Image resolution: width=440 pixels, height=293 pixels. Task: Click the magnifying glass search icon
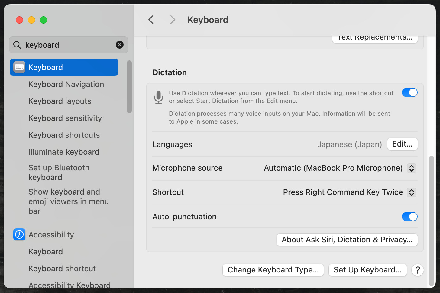tap(17, 45)
